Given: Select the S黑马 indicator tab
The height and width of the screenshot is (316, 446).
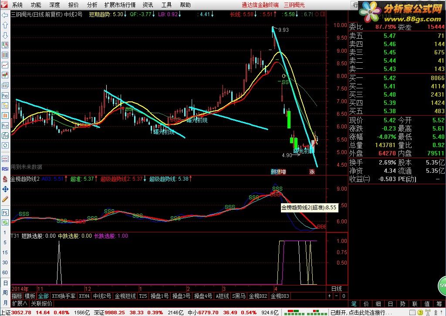Looking at the screenshot, I should coord(239,296).
